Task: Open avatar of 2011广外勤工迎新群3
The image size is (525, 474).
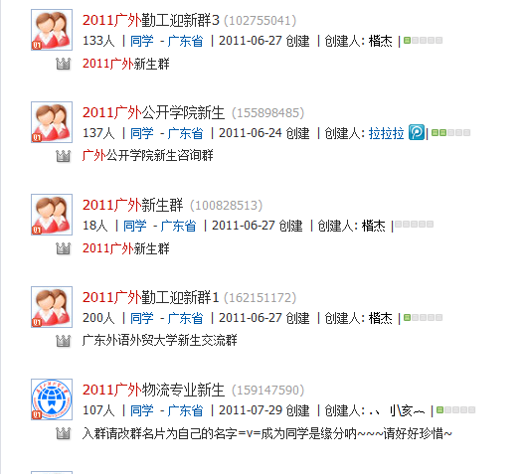Action: (52, 30)
